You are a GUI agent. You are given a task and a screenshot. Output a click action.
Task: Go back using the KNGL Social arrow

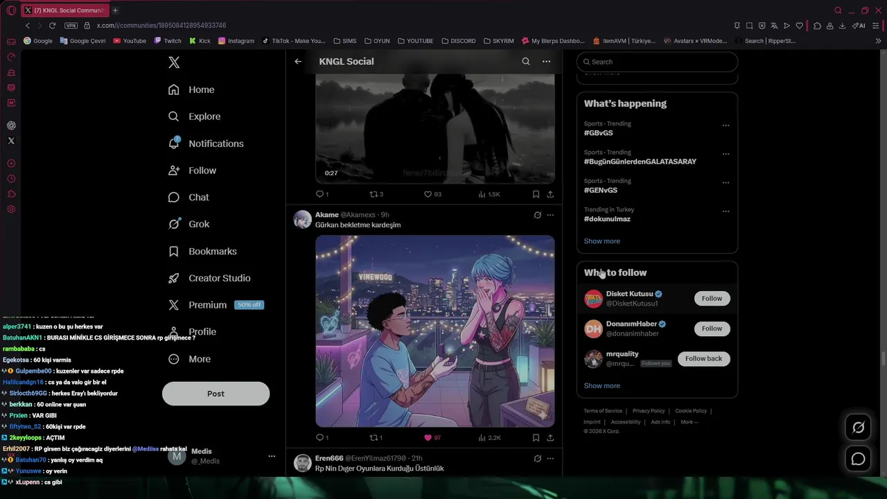click(298, 62)
